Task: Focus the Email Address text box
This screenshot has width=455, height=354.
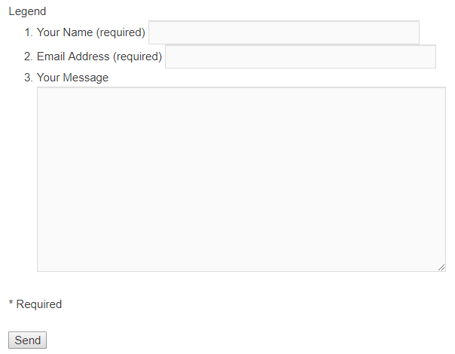Action: pos(300,56)
